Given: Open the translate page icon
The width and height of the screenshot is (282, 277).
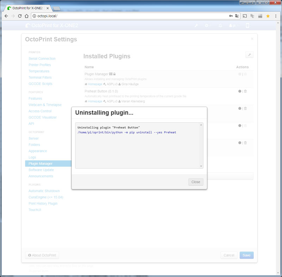Looking at the screenshot, I should [237, 16].
